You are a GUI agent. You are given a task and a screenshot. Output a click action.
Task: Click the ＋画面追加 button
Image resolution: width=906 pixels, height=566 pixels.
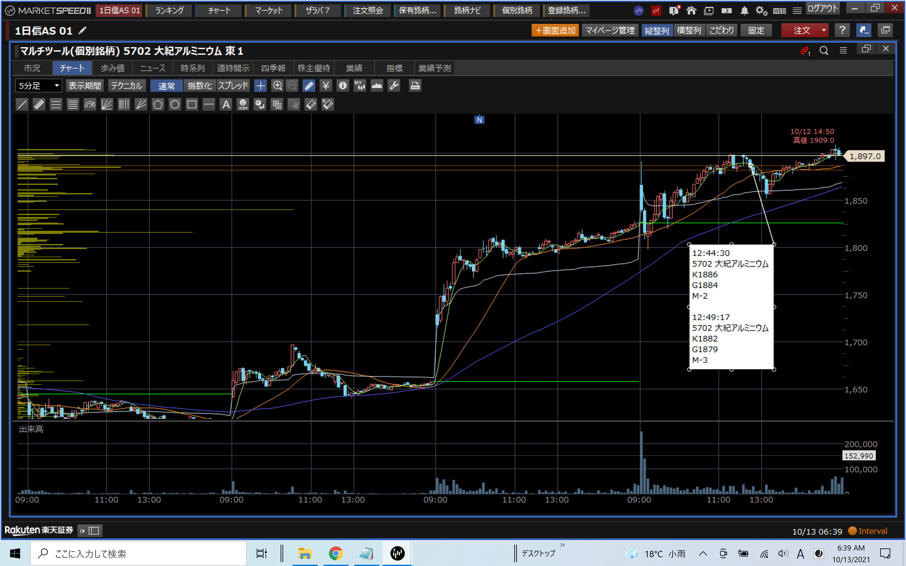click(x=555, y=30)
